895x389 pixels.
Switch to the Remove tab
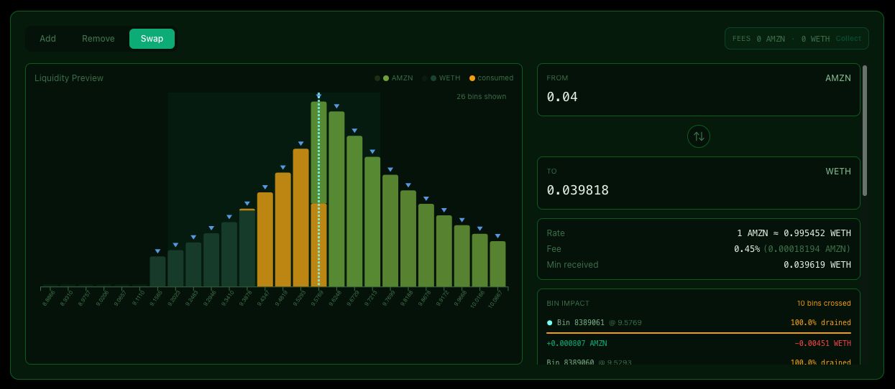98,39
